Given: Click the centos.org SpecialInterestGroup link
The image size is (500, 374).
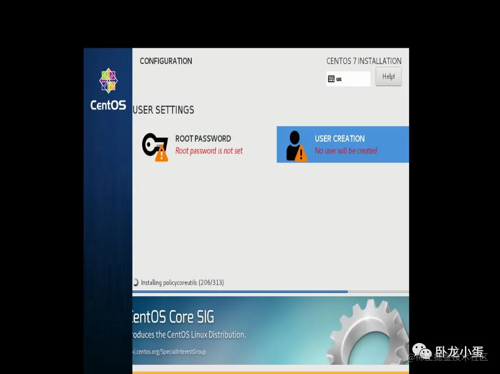Looking at the screenshot, I should point(170,352).
